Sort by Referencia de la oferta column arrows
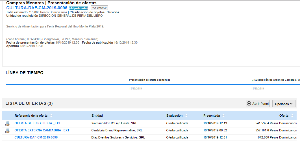This screenshot has height=143, width=300. (51, 116)
